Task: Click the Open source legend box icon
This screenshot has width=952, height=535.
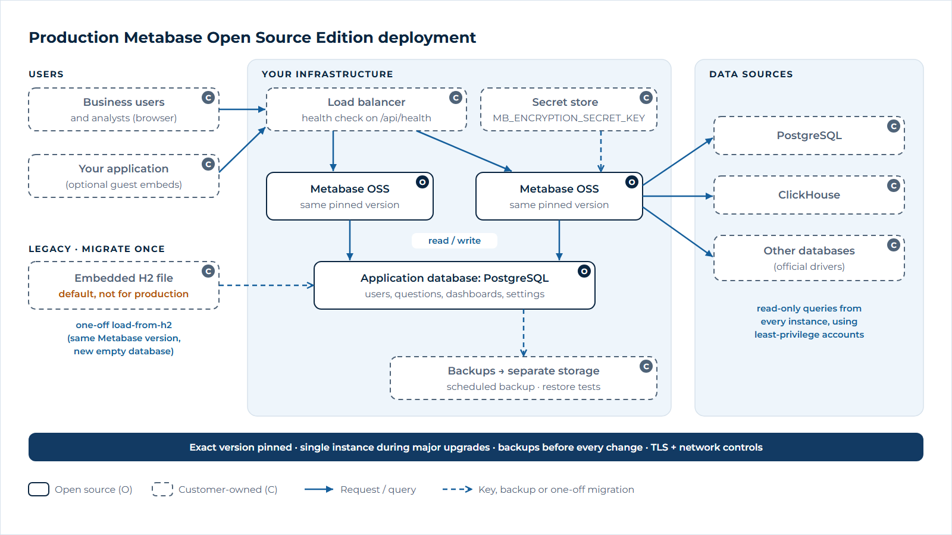Action: [x=39, y=489]
